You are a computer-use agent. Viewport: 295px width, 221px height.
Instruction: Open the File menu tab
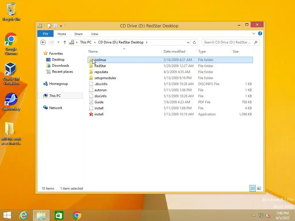point(45,34)
